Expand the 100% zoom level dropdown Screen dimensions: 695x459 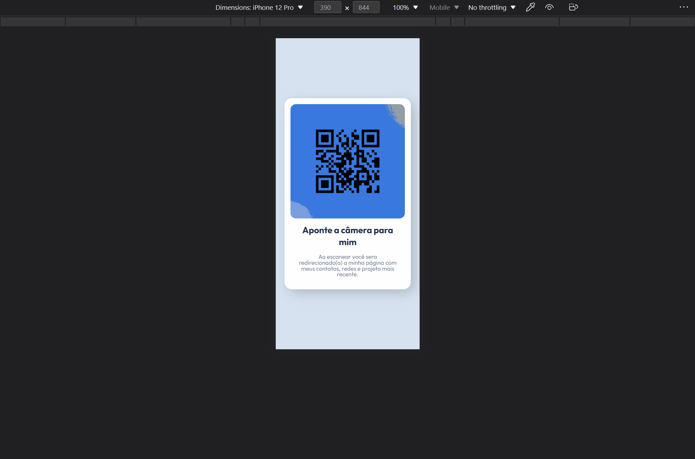405,7
